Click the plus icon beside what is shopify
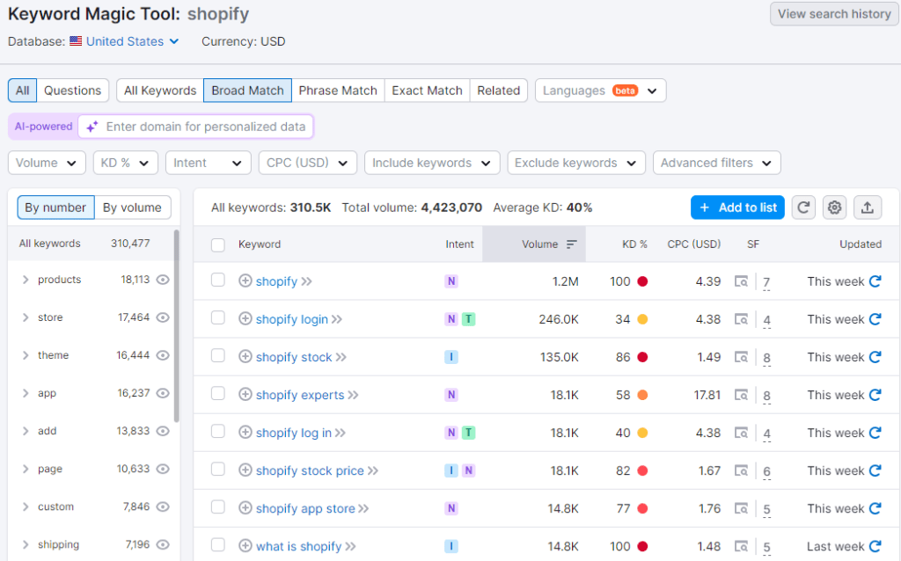This screenshot has width=901, height=561. 245,546
